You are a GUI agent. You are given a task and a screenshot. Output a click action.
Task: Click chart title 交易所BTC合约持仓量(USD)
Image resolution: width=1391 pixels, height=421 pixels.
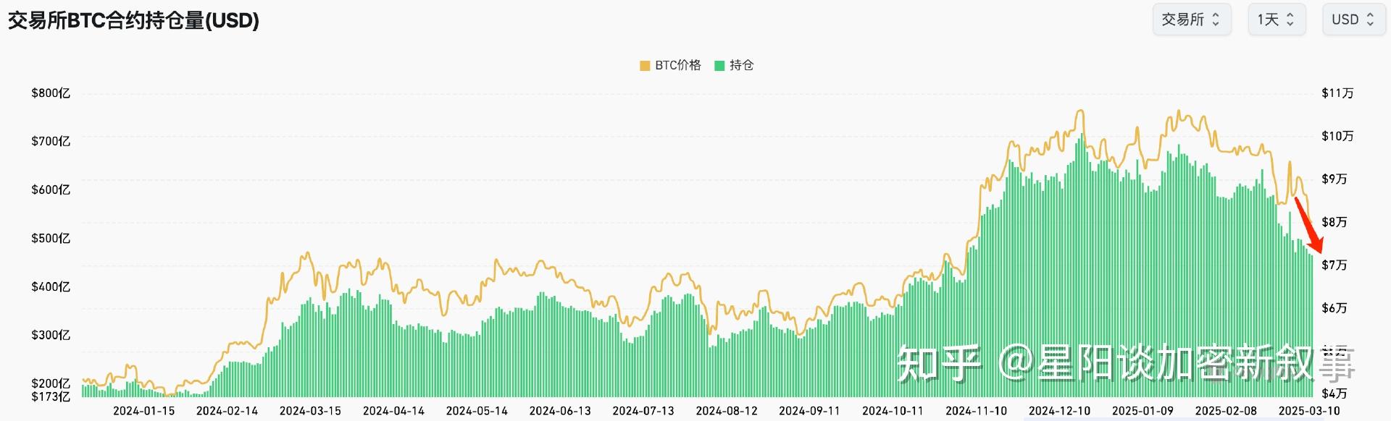(133, 20)
